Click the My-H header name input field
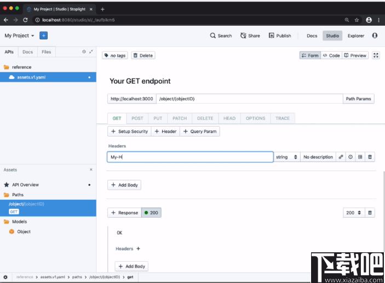385x283 pixels. (190, 157)
